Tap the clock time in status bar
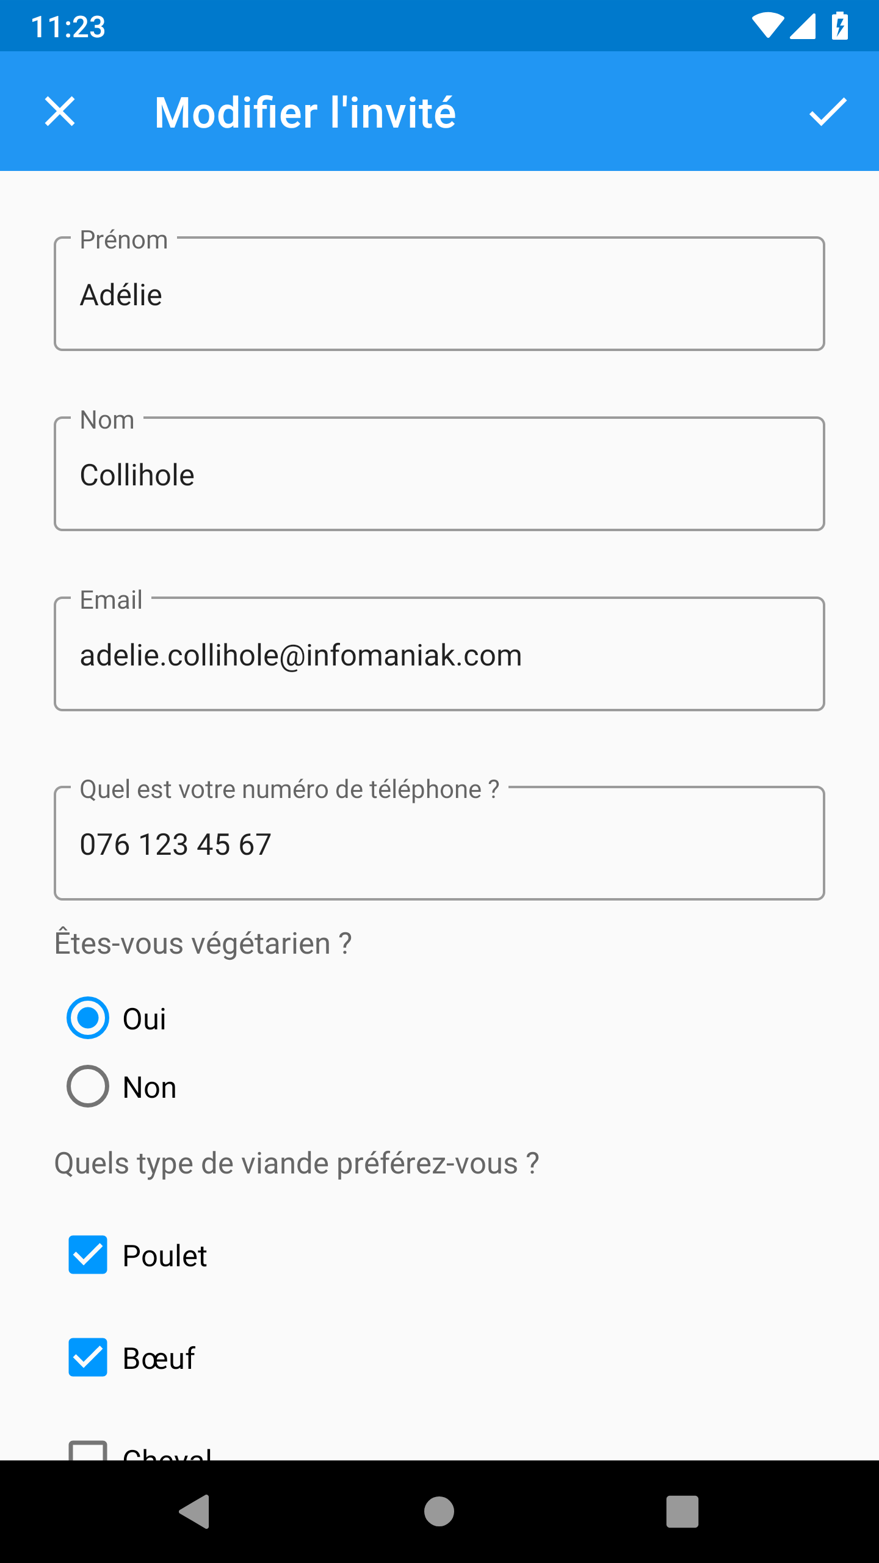This screenshot has width=879, height=1563. point(68,27)
